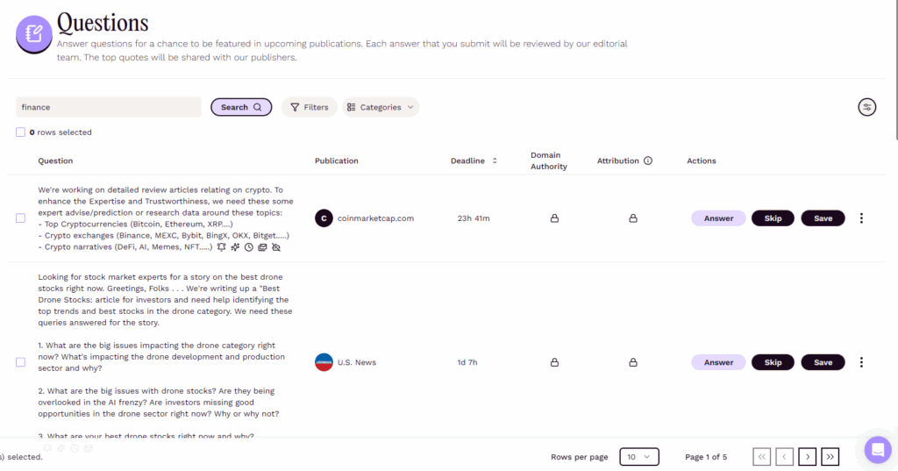Go to the next page
The image size is (898, 471).
[x=808, y=456]
